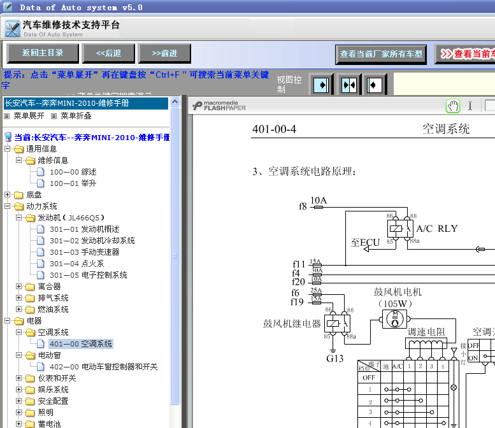Click the 电器 folder icon
This screenshot has width=495, height=428.
click(x=19, y=321)
